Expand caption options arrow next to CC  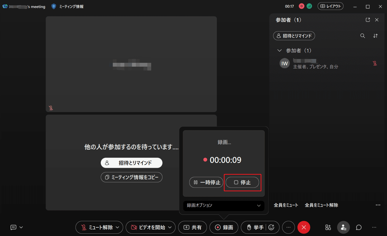tap(21, 227)
